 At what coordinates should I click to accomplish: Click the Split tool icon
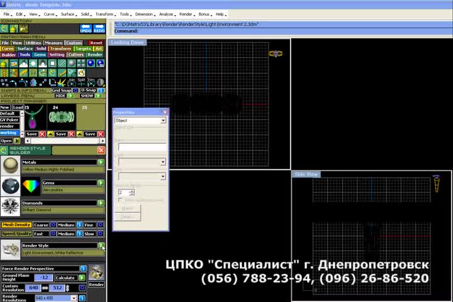click(81, 82)
